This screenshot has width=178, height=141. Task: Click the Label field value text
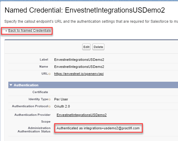[x=79, y=60]
